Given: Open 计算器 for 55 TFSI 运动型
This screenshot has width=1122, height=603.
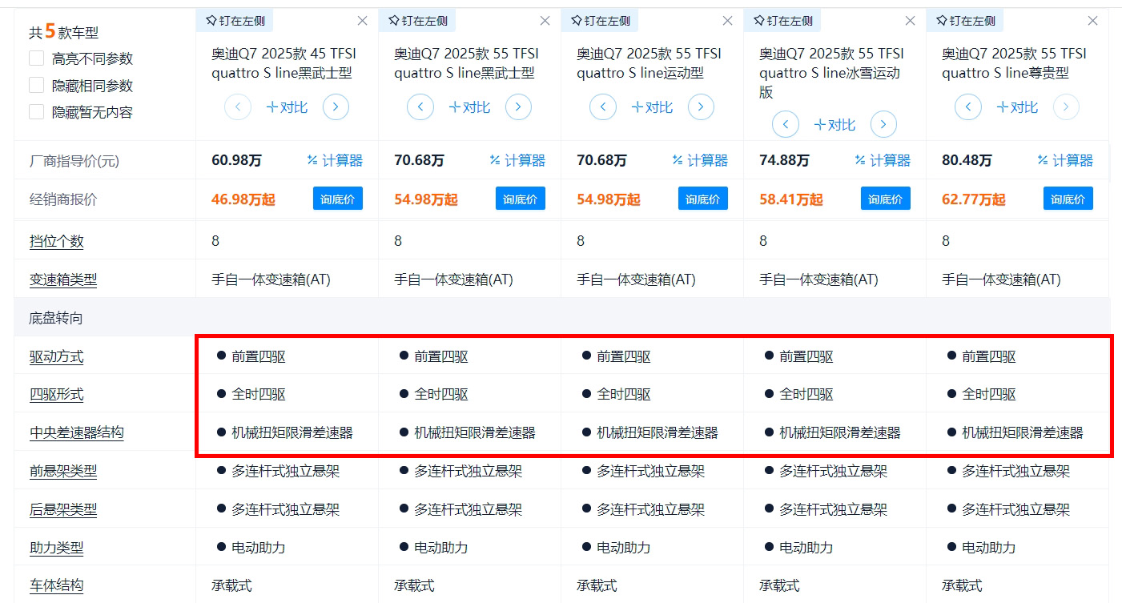Looking at the screenshot, I should click(x=700, y=160).
